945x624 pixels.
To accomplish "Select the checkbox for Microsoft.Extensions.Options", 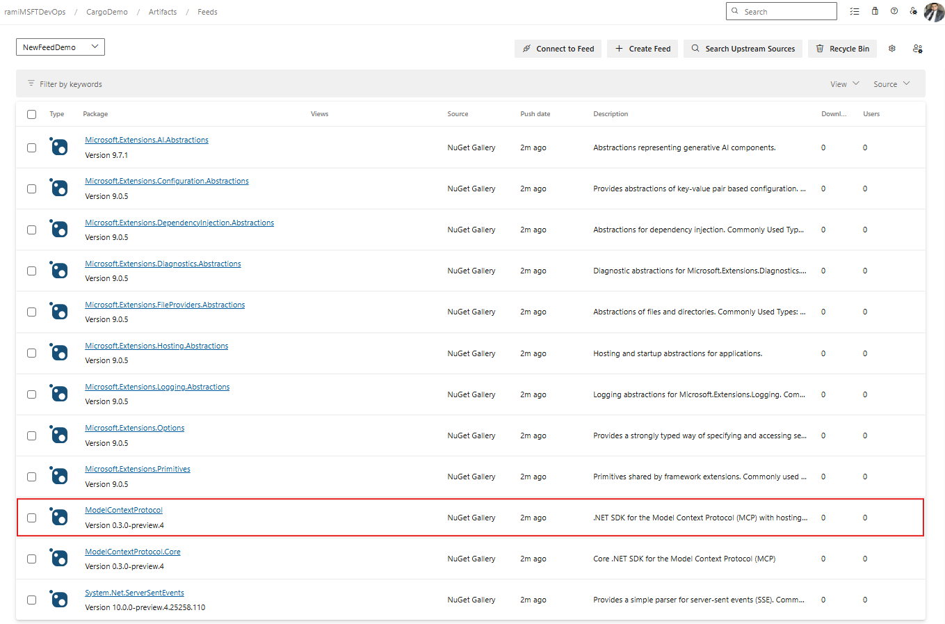I will coord(31,435).
